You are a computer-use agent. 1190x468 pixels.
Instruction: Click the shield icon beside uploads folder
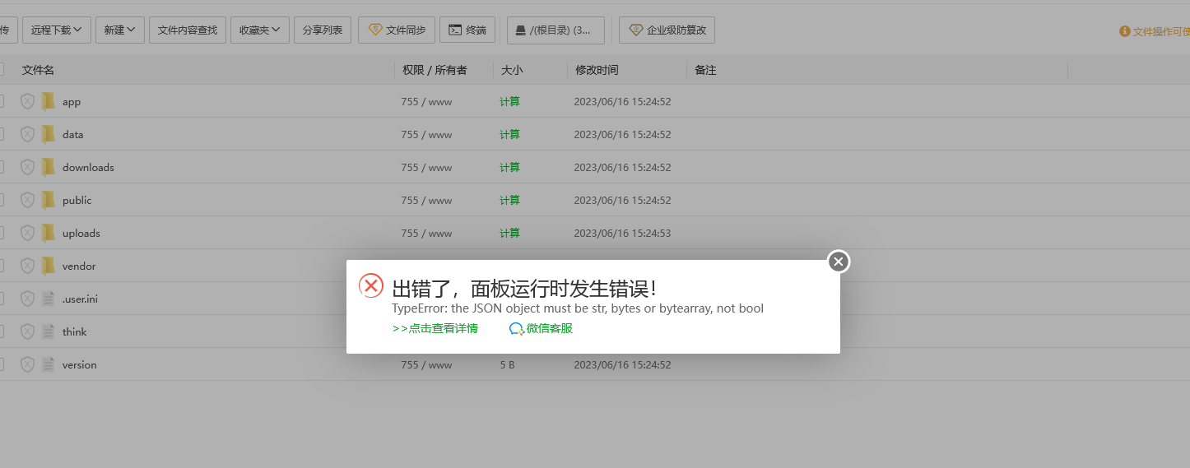pos(27,233)
